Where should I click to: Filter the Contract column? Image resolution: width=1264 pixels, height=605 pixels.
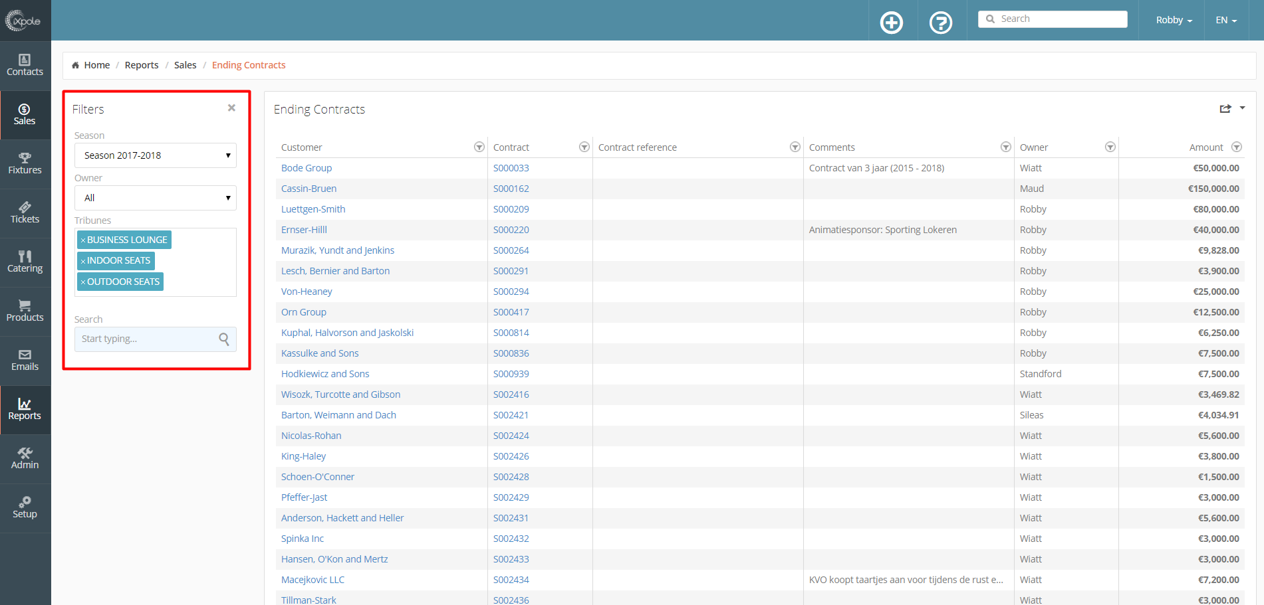tap(584, 147)
